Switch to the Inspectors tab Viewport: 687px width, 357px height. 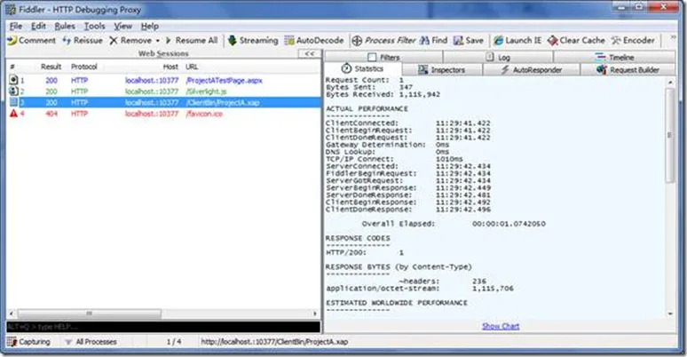tap(442, 70)
